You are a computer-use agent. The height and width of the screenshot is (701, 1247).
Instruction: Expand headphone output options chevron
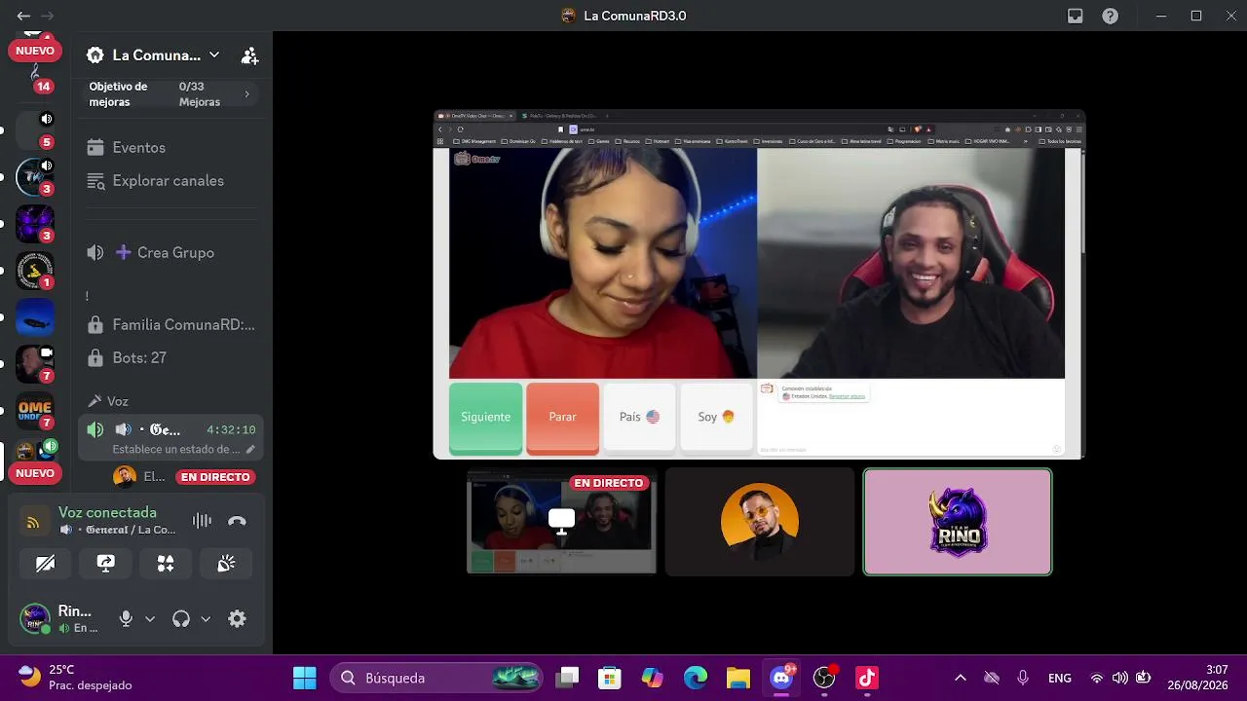pos(206,618)
